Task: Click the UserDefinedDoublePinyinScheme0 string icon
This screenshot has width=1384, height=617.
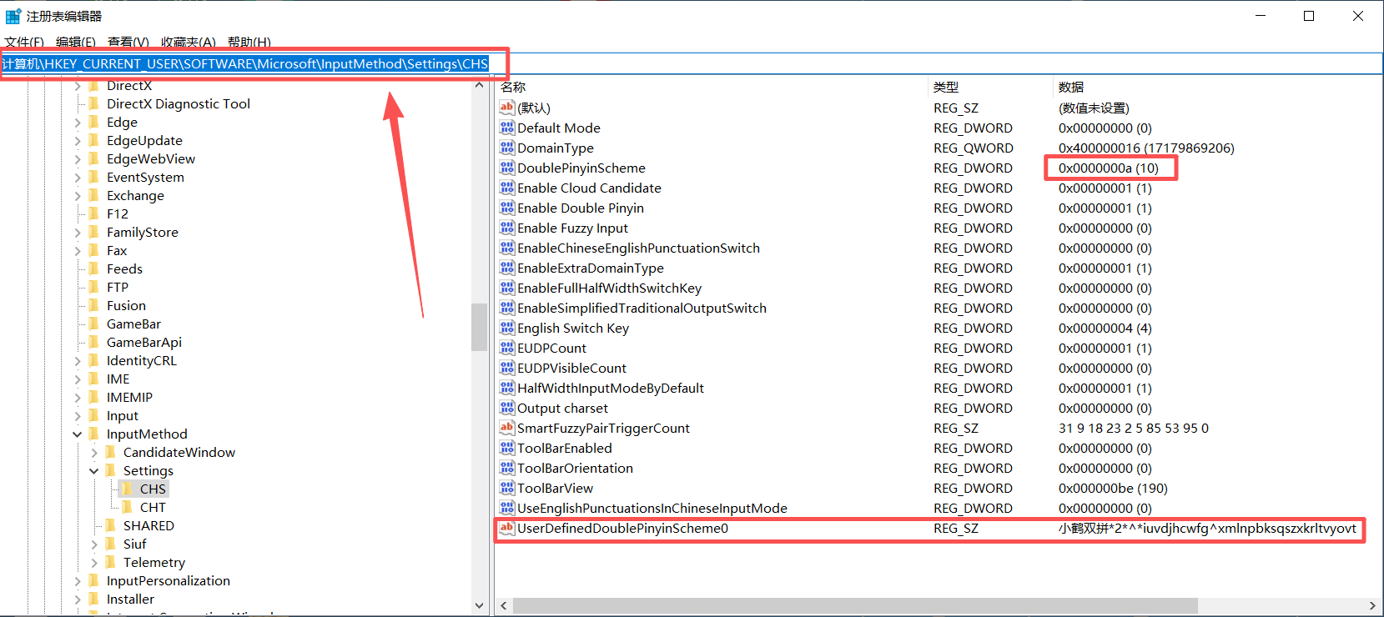Action: tap(507, 528)
